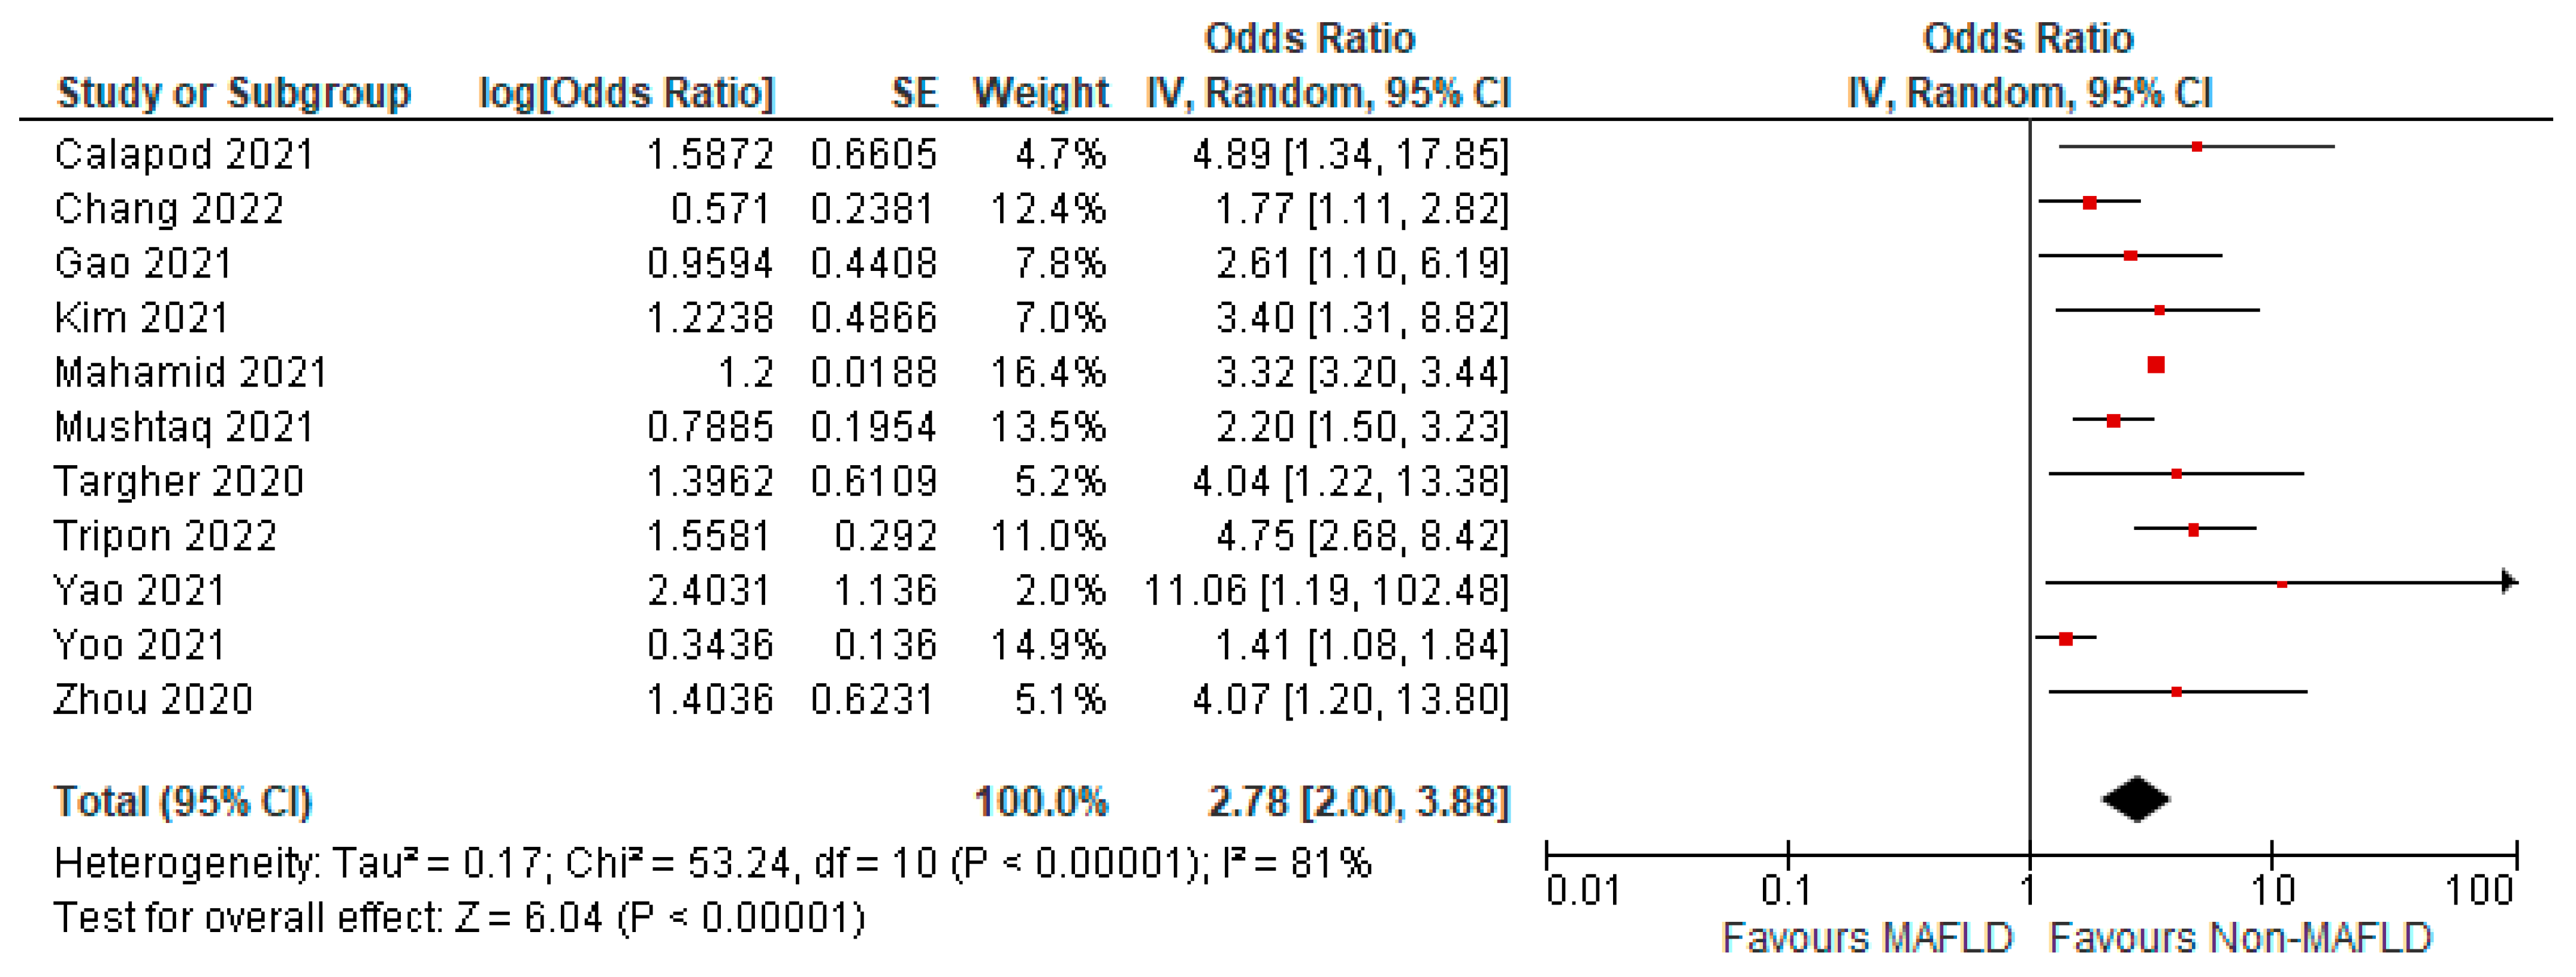2576x977 pixels.
Task: Click the SE column header
Action: click(x=913, y=93)
